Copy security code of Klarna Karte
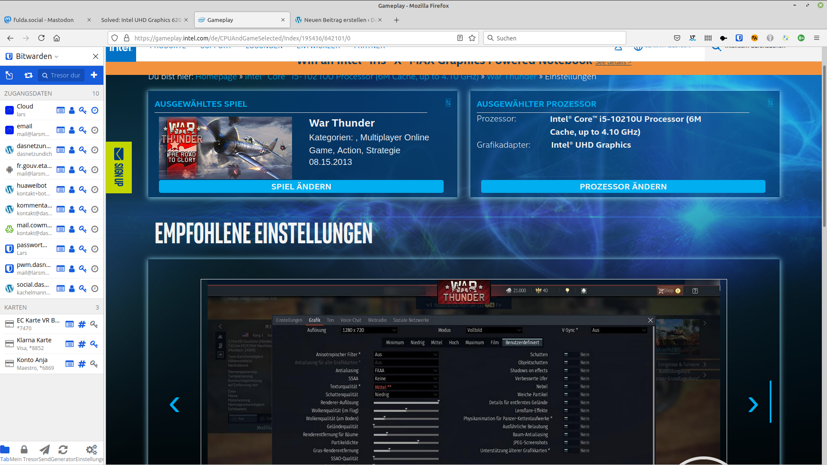Screen dimensions: 827x465 click(94, 344)
